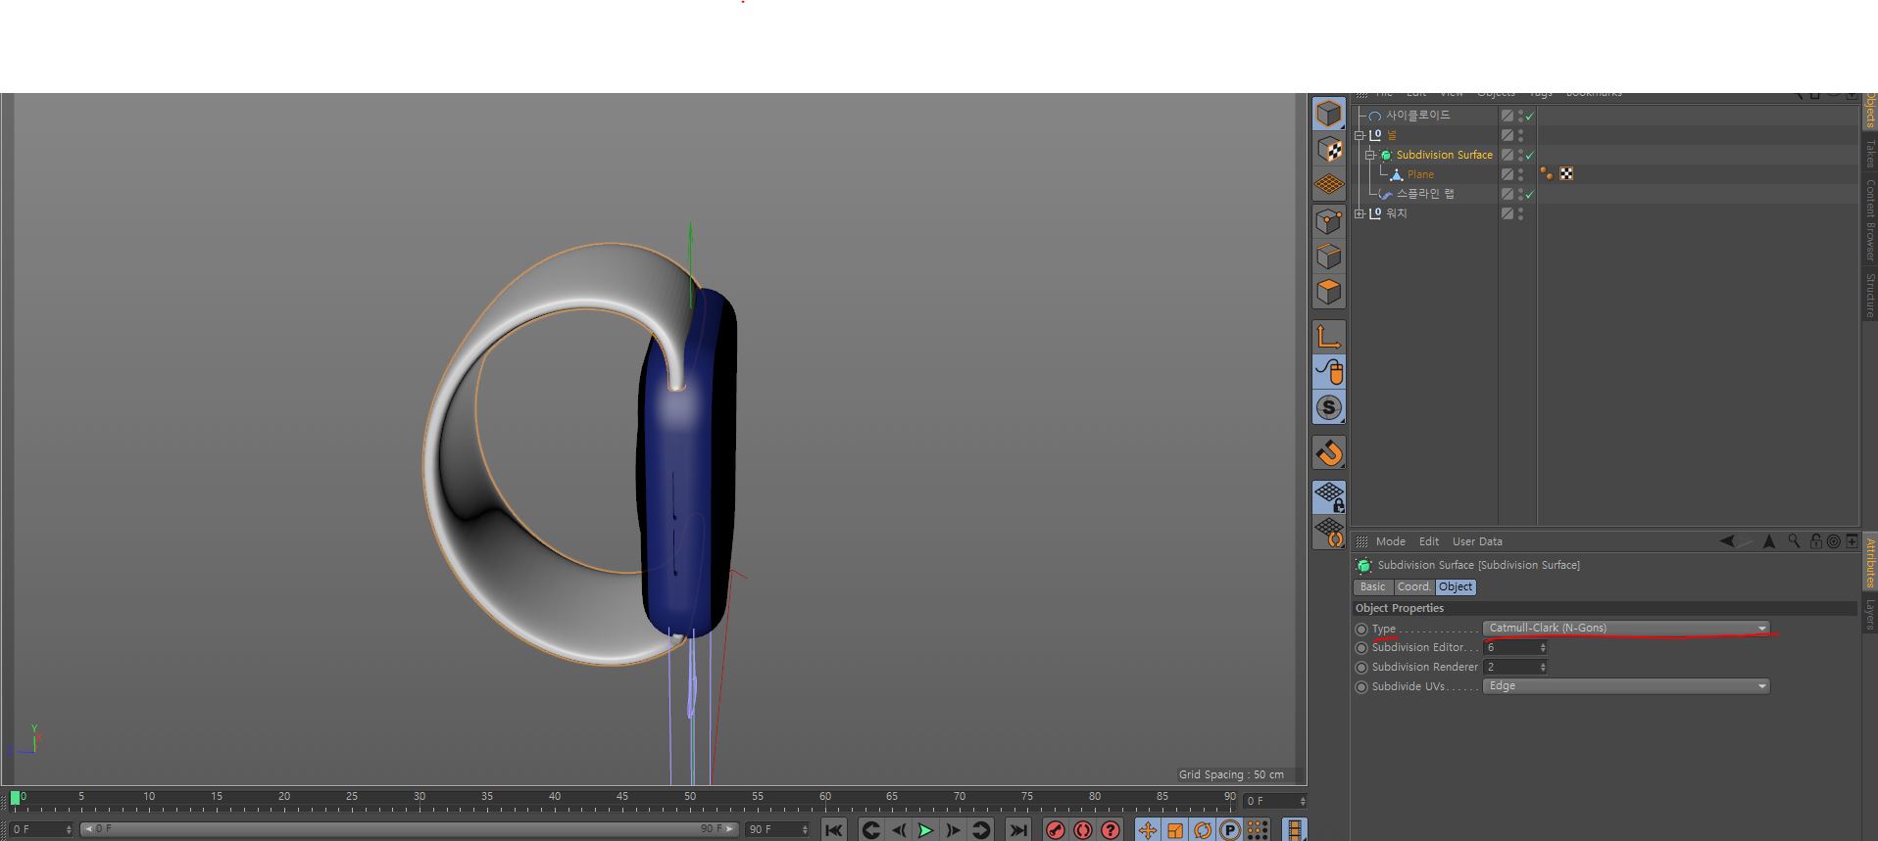Activate the Workplane orange grid icon
Screen dimensions: 1878x841
[x=1329, y=184]
